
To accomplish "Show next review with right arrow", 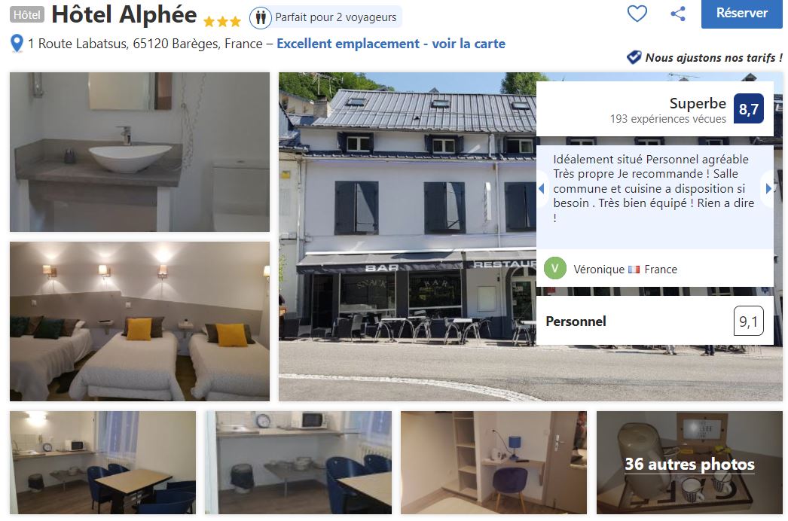I will coord(768,188).
